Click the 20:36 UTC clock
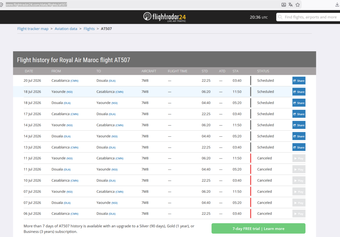This screenshot has height=237, width=340. tap(259, 17)
